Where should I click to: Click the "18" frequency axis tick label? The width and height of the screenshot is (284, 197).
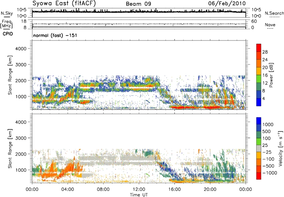point(24,21)
